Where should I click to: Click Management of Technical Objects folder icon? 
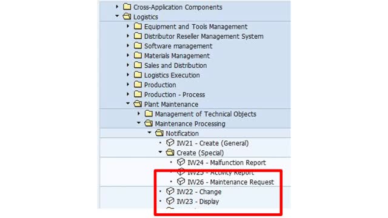click(x=149, y=114)
